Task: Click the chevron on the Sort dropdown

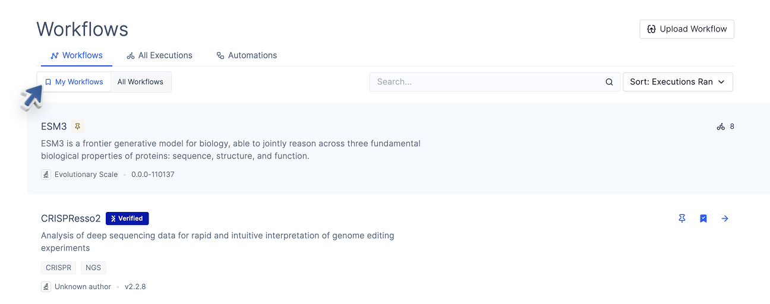Action: pyautogui.click(x=721, y=82)
